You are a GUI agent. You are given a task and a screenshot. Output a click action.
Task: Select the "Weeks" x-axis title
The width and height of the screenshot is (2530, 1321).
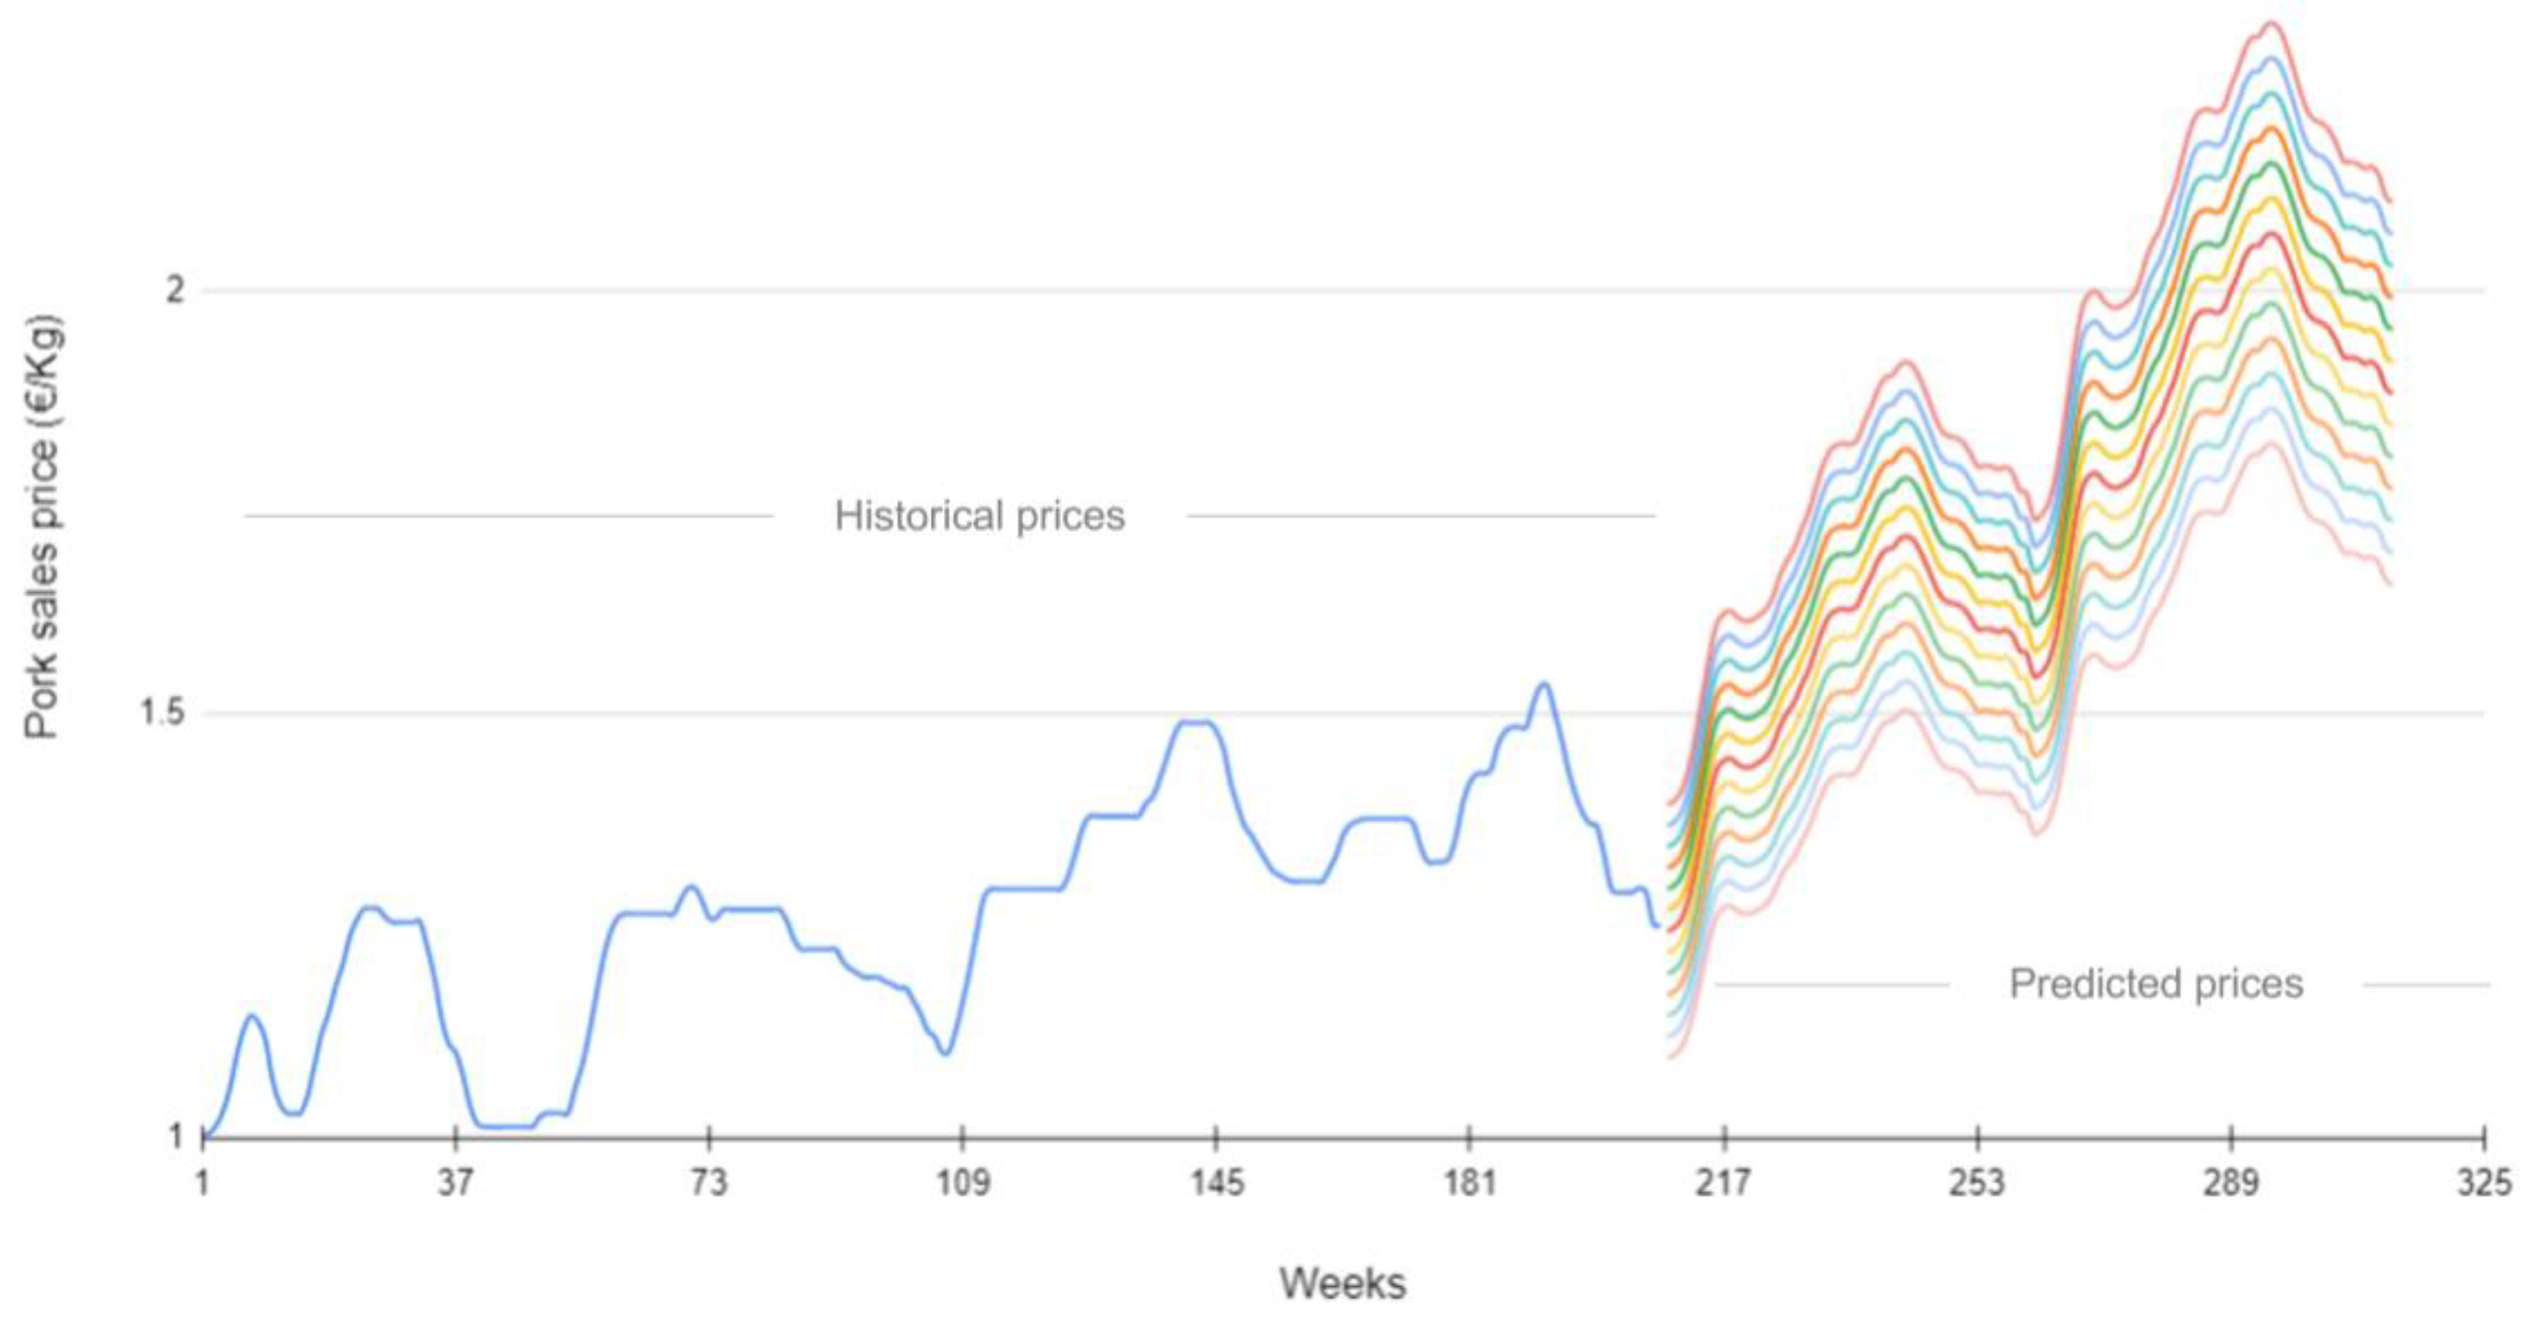point(1342,1282)
